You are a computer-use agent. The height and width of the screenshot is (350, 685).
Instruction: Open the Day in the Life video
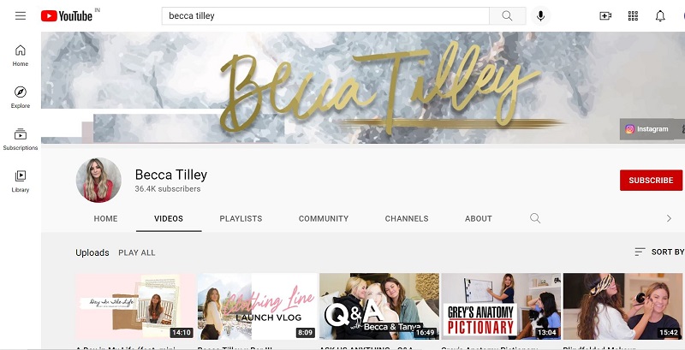click(x=135, y=306)
